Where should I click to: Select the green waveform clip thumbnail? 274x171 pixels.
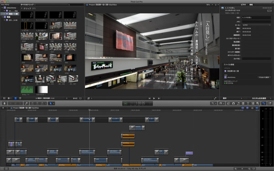click(27, 90)
